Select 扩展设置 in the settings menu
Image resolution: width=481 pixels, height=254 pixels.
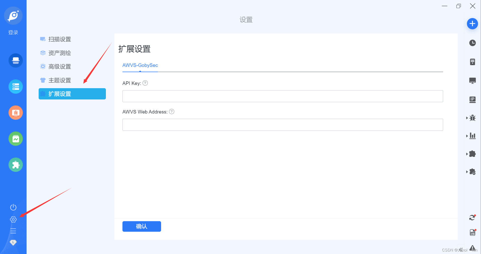point(72,94)
